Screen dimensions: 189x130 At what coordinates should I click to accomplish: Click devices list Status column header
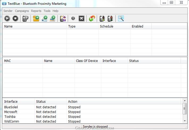tap(154, 61)
